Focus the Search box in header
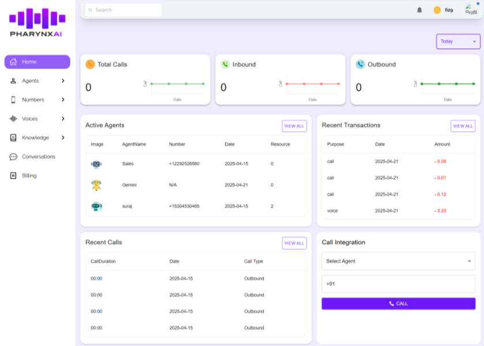484x346 pixels. point(124,10)
